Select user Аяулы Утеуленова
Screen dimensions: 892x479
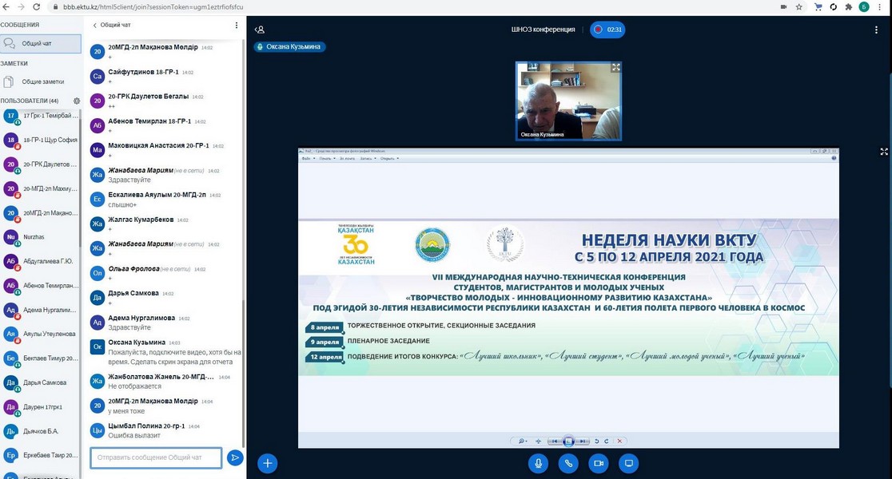[41, 335]
